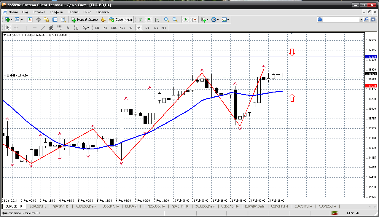
Task: Open the Вставка menu
Action: click(x=39, y=12)
